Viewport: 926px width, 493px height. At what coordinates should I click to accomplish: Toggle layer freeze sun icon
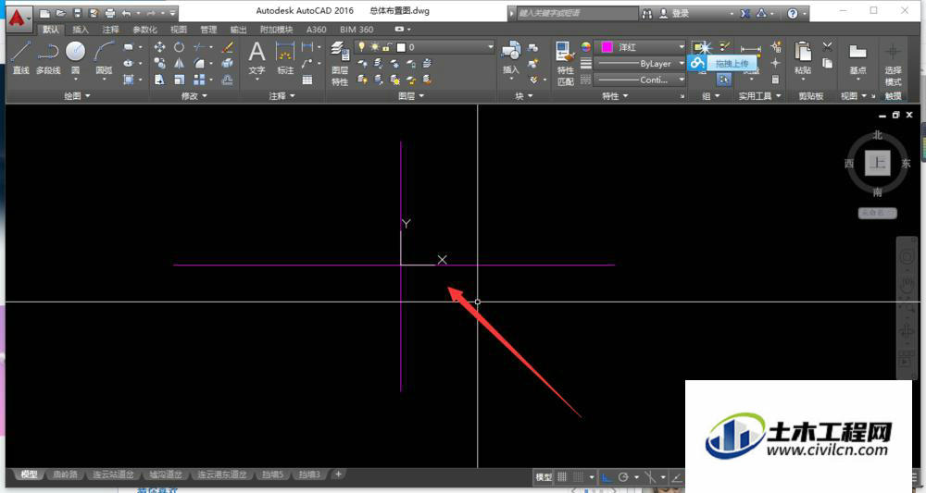pyautogui.click(x=374, y=46)
